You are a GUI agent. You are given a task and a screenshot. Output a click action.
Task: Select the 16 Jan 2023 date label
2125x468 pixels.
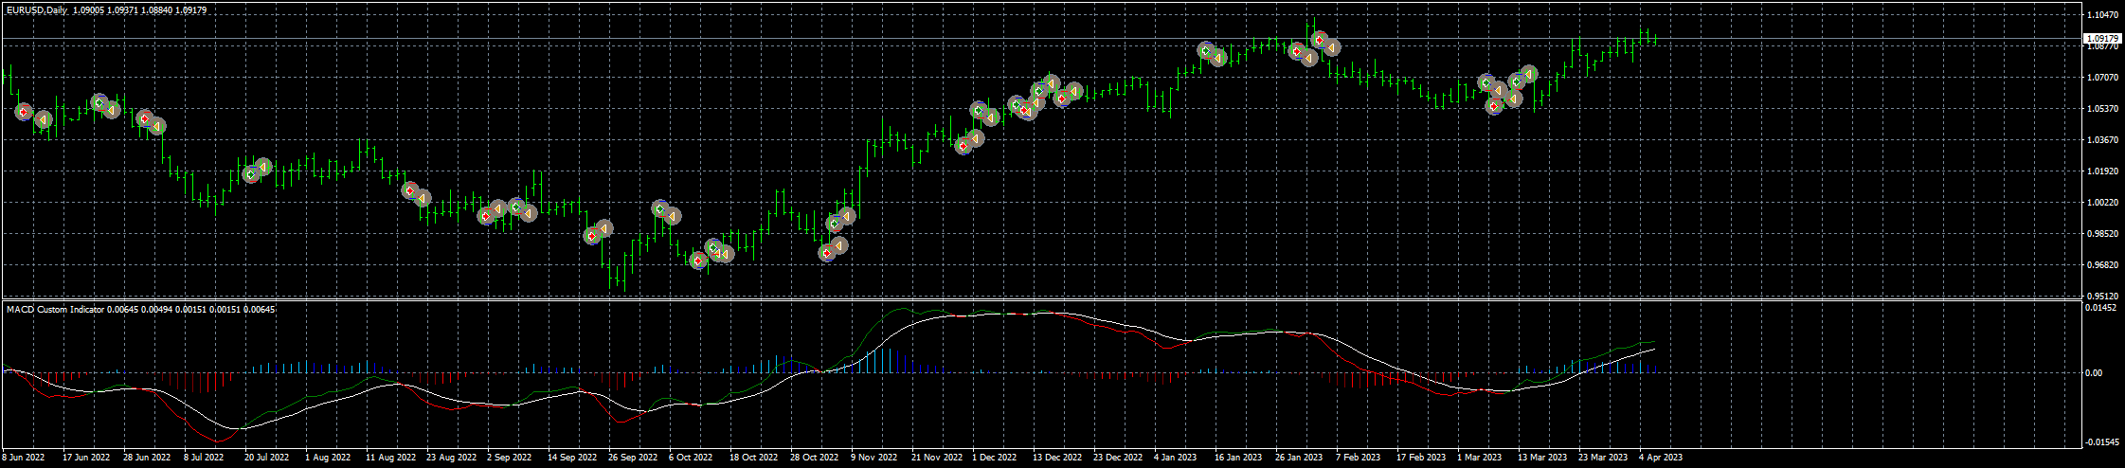pyautogui.click(x=1238, y=458)
